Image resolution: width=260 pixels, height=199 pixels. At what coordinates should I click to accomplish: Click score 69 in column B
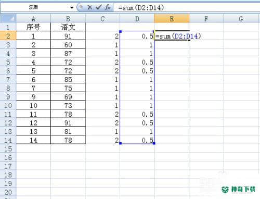[x=68, y=97]
